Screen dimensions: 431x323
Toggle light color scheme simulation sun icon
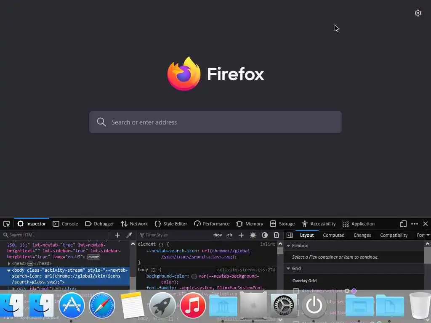click(x=253, y=235)
